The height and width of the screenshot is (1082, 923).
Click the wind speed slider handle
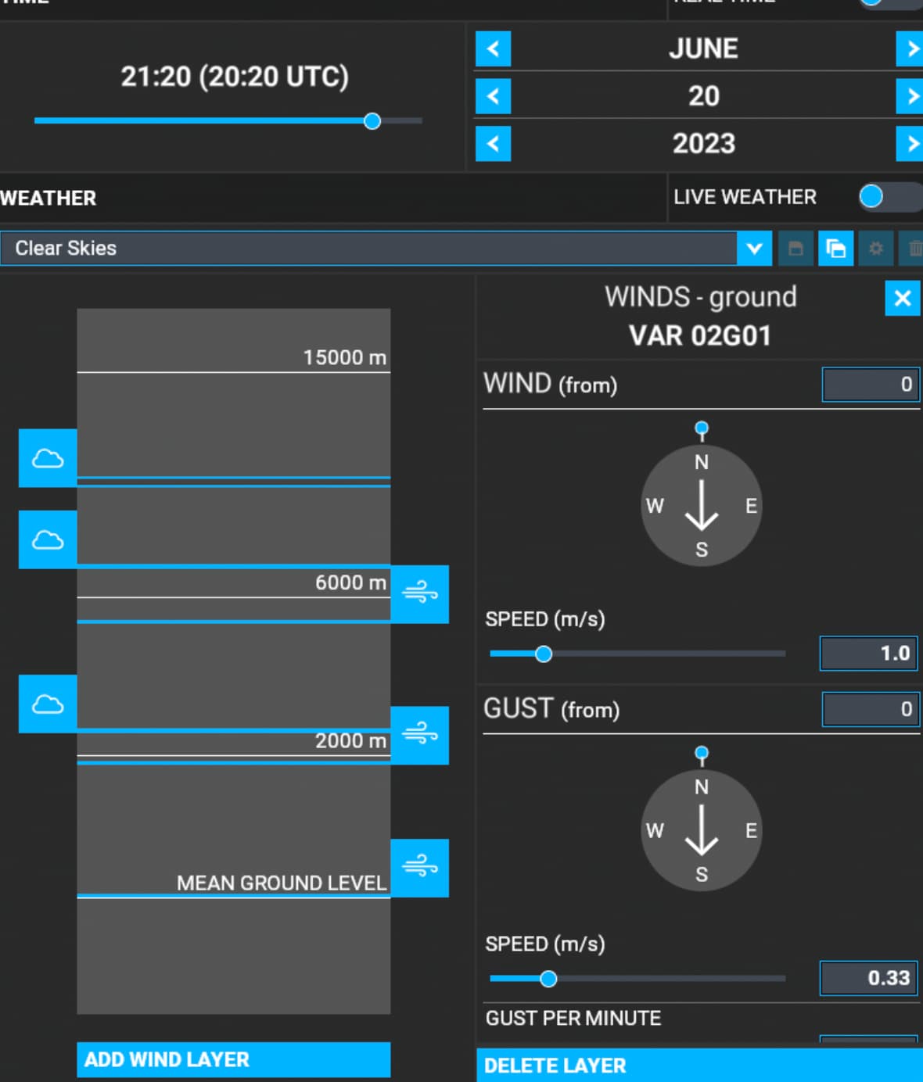point(544,654)
